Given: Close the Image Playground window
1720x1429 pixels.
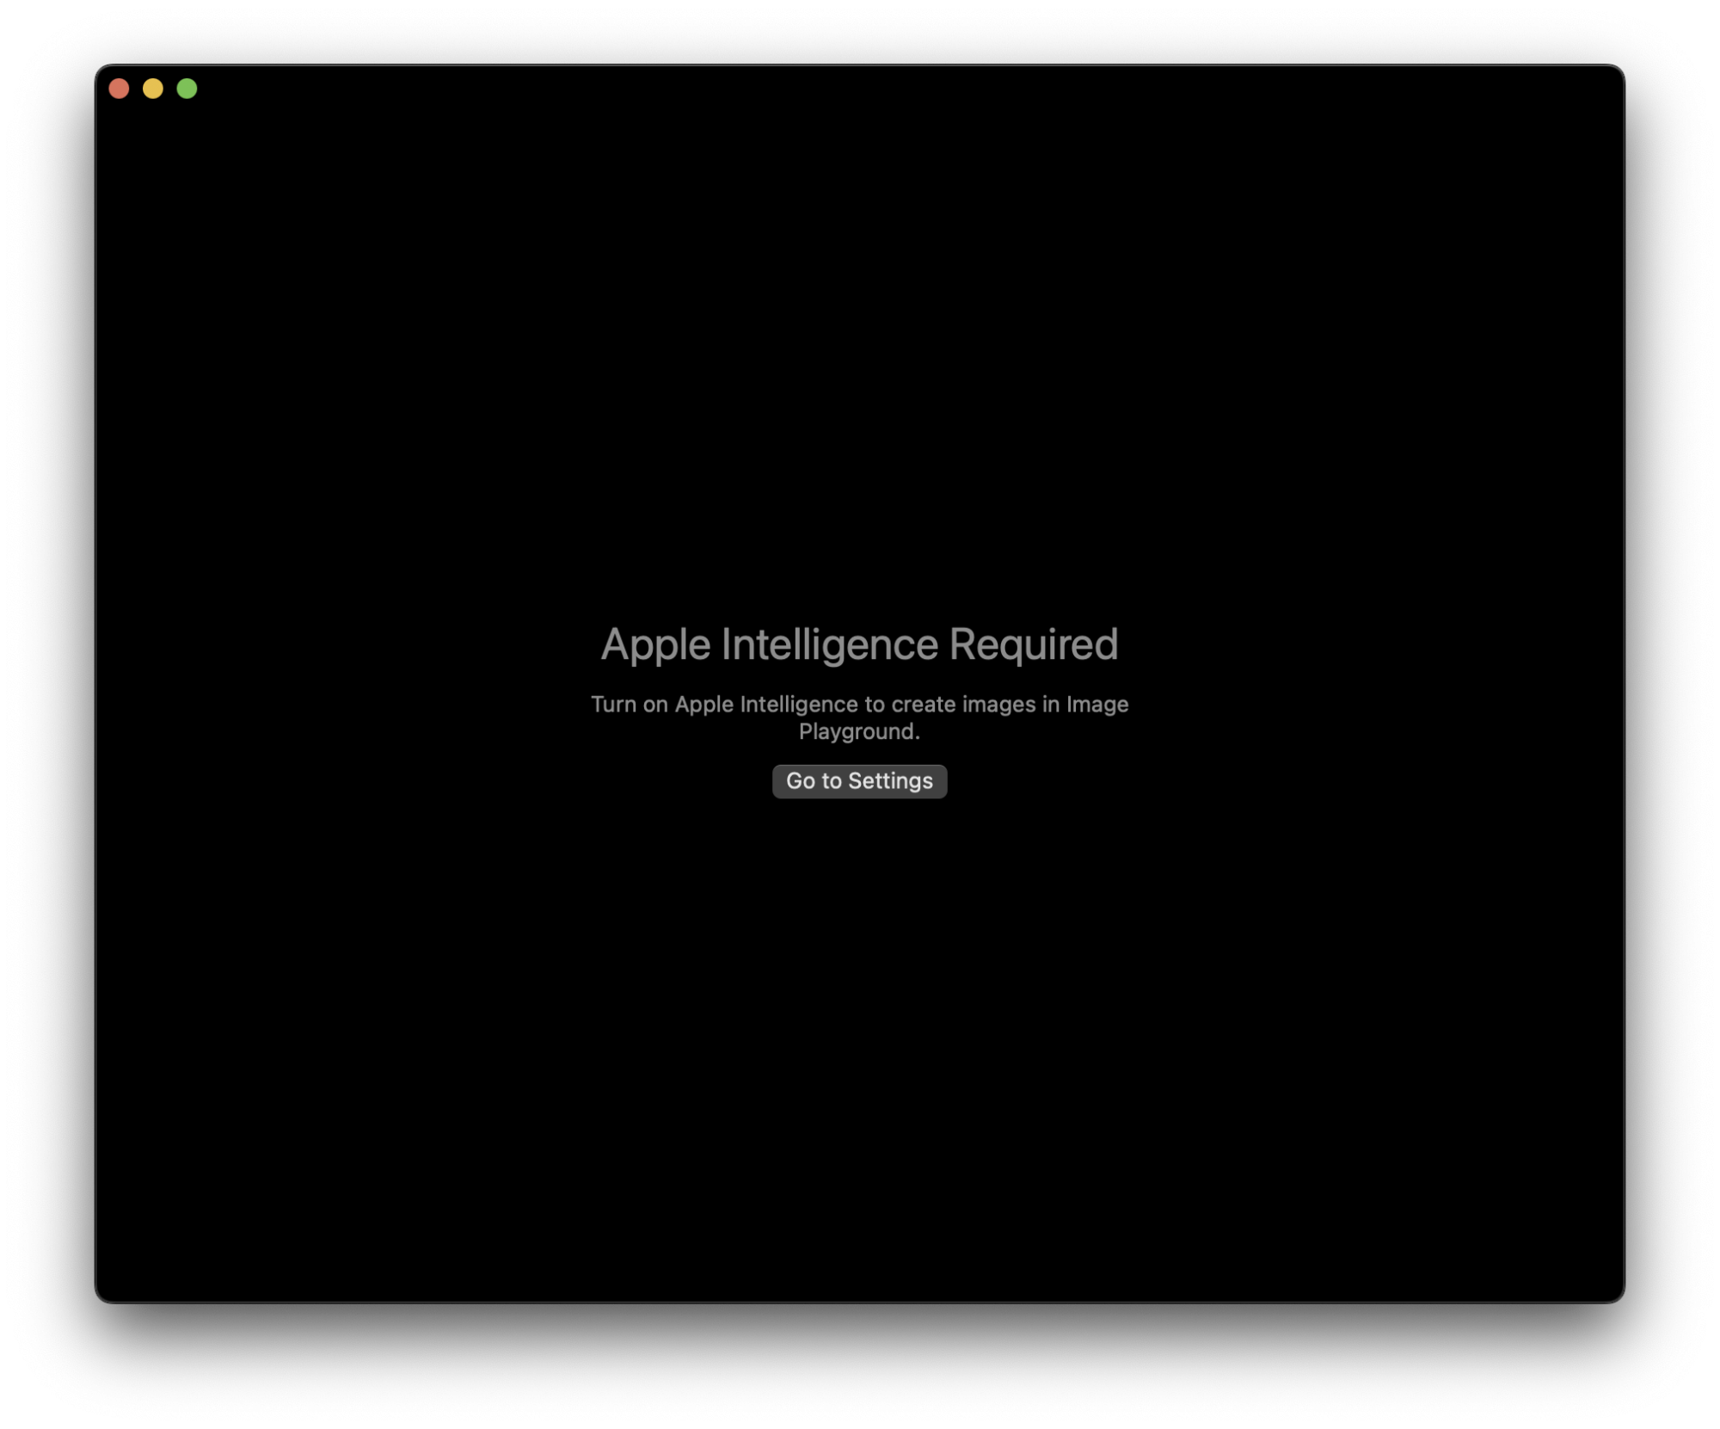Looking at the screenshot, I should tap(120, 89).
